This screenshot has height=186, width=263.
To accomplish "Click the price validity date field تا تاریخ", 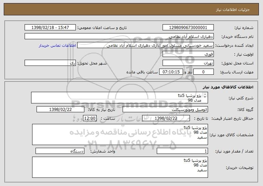I will 166,118.
